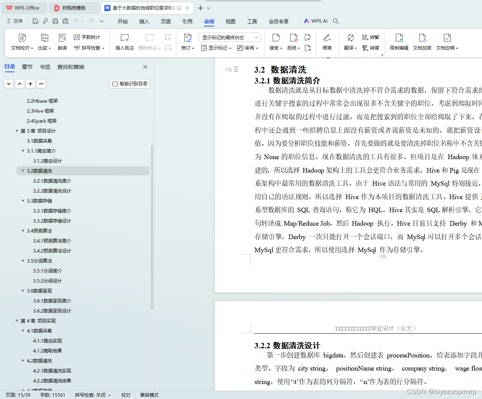Click the 繁转简 convert-to-simplified icon
Screen dimensions: 482x399
371,48
